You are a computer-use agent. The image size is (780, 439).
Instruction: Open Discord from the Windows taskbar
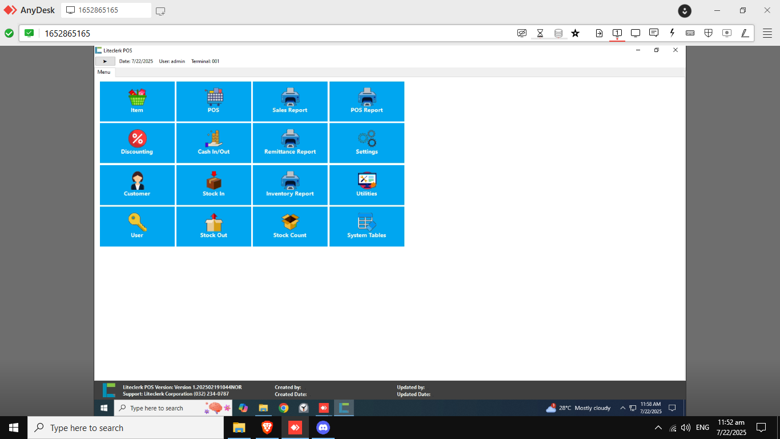pyautogui.click(x=323, y=428)
